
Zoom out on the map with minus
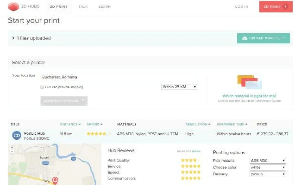point(12,152)
